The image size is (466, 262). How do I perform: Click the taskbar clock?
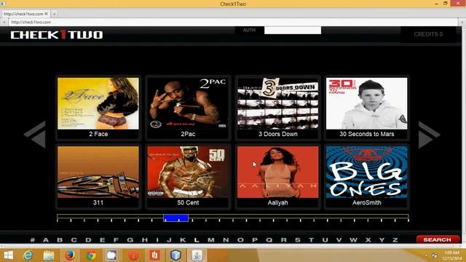click(451, 255)
